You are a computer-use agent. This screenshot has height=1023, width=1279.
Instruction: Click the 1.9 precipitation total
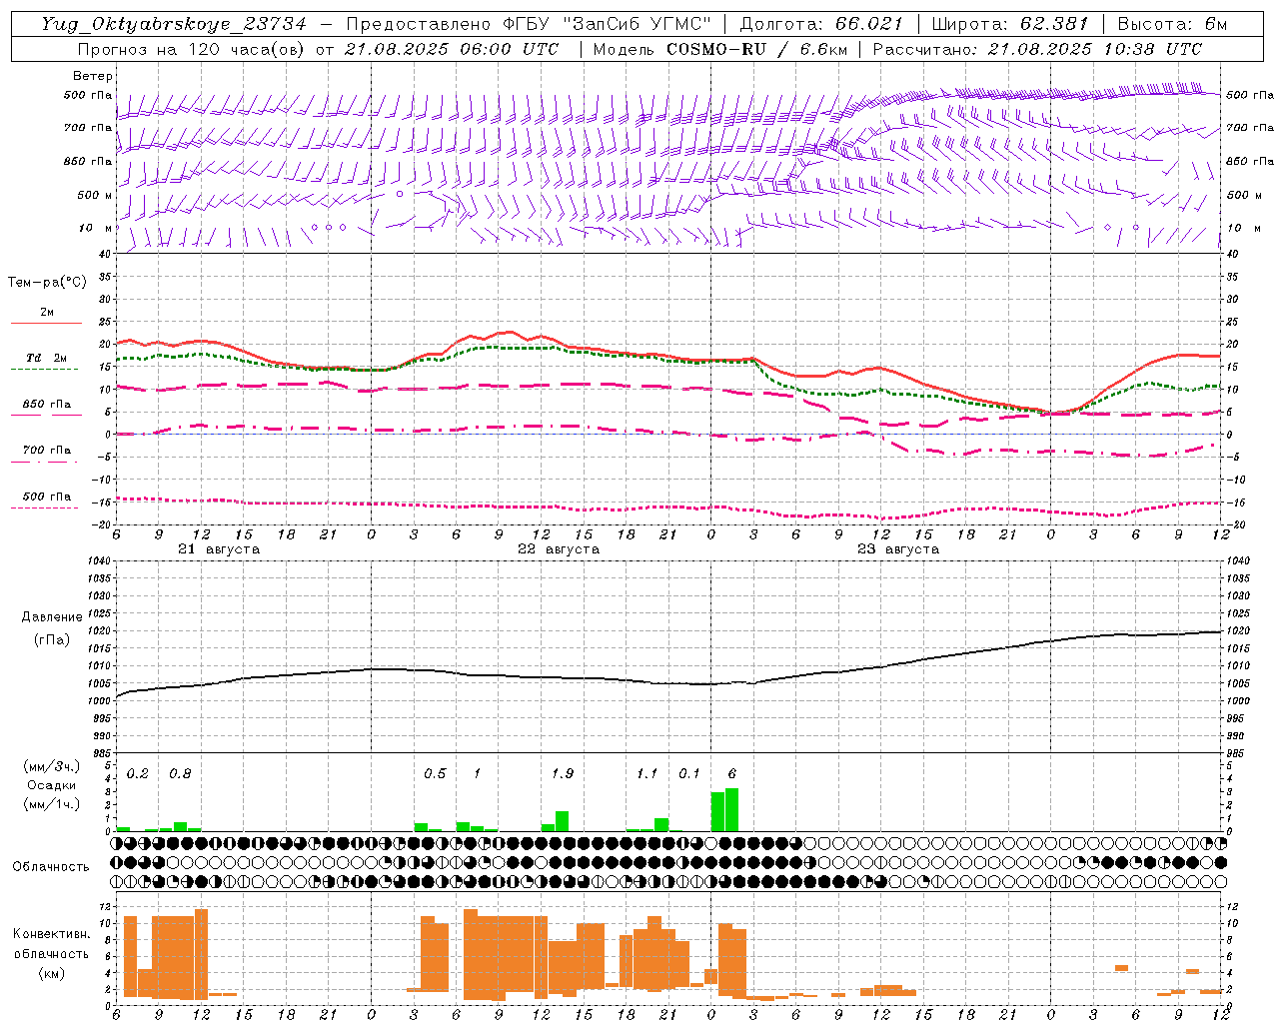point(563,774)
